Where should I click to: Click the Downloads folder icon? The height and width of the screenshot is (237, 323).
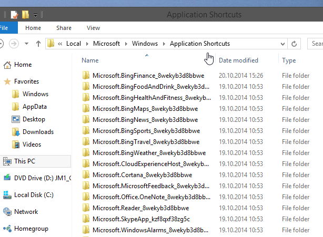16,132
